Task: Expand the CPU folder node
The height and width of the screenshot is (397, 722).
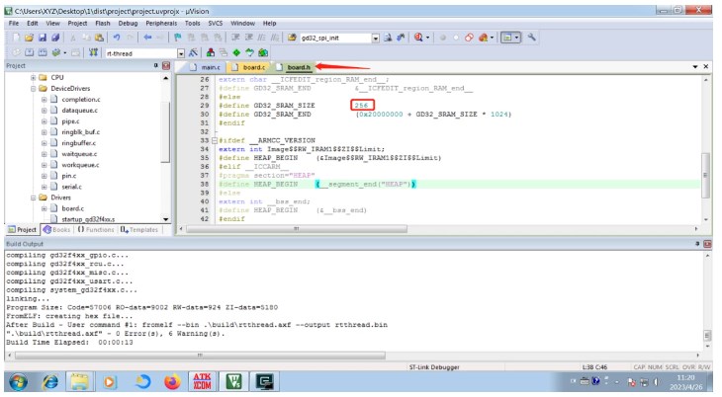Action: click(33, 77)
